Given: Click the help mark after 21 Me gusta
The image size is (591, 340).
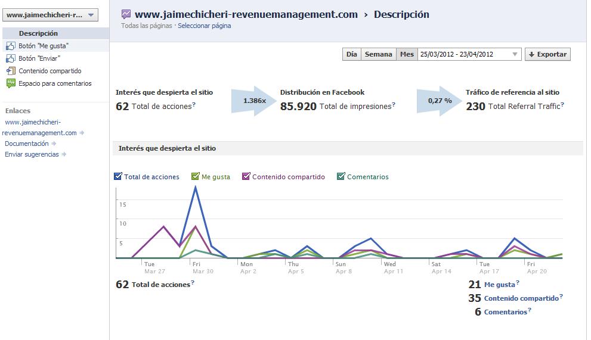Looking at the screenshot, I should click(x=518, y=282).
